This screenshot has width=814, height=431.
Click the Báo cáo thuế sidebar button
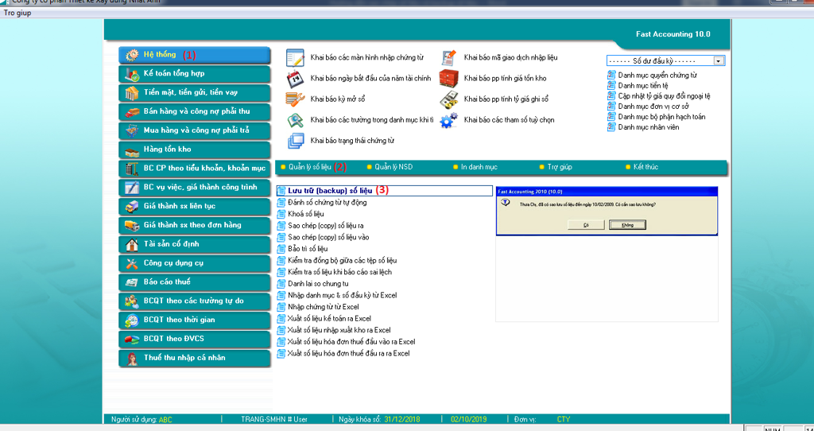195,282
